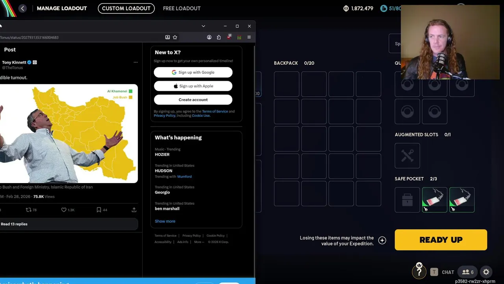
Task: Open footer Privacy Policy link
Action: coord(191,235)
